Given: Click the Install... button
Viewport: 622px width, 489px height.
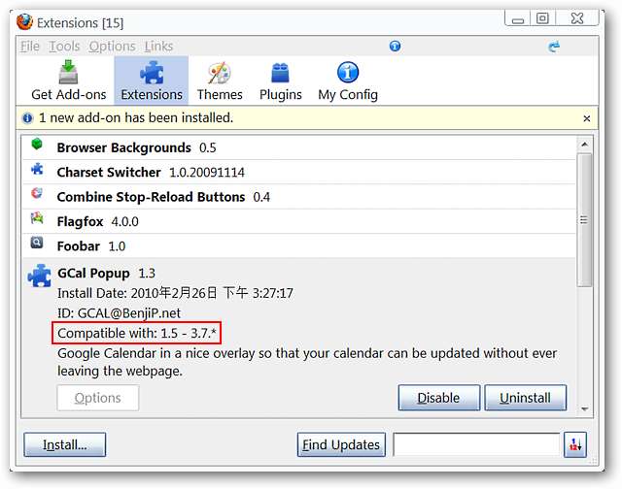Looking at the screenshot, I should pos(65,444).
